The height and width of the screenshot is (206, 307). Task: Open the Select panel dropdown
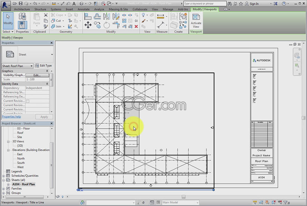[8, 31]
